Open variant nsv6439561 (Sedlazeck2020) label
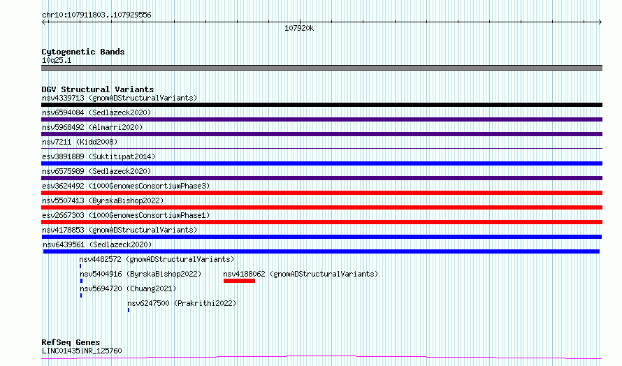The height and width of the screenshot is (366, 622). [97, 244]
